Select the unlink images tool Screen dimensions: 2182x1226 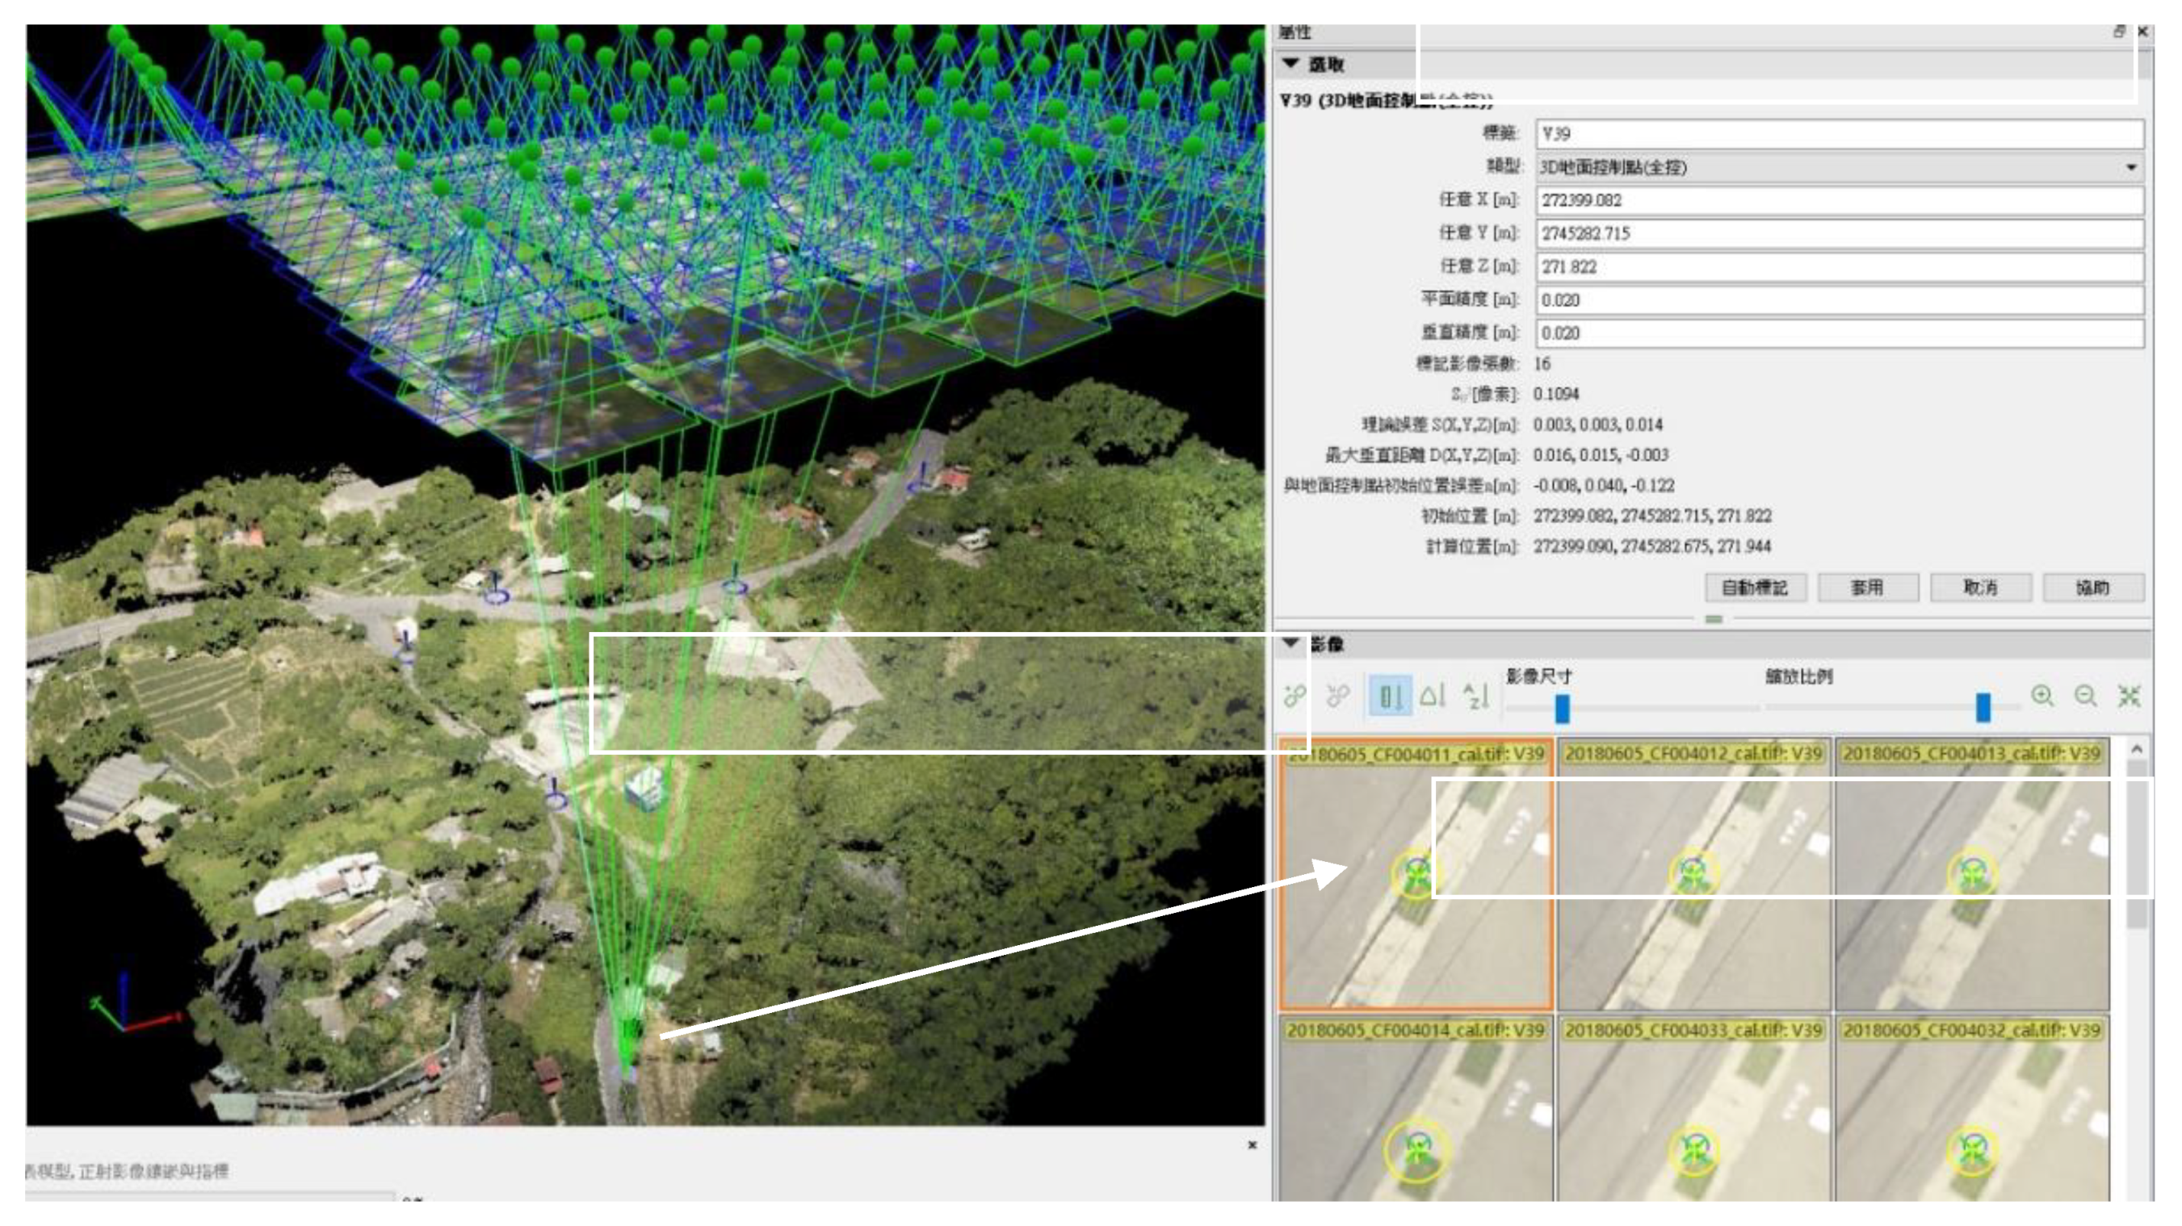click(x=1340, y=697)
